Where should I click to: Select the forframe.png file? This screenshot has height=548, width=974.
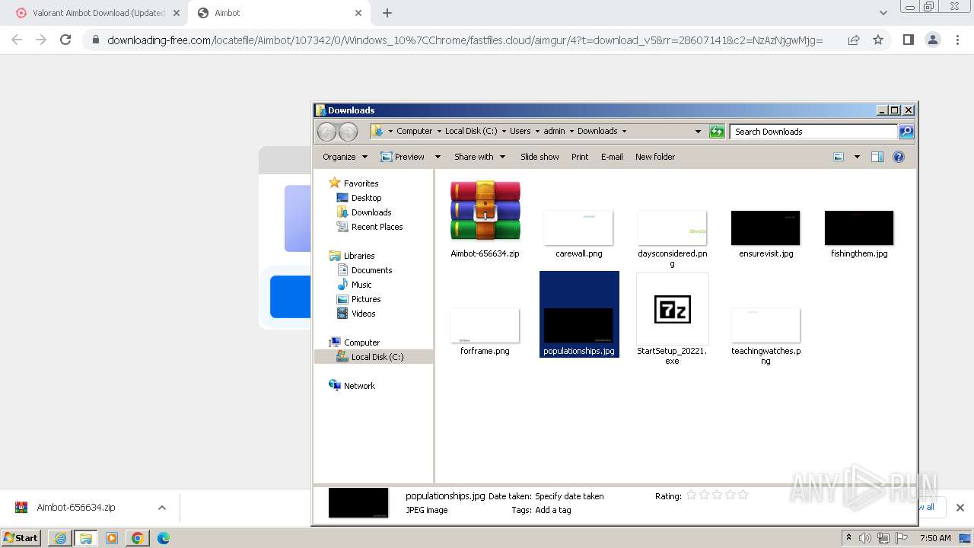point(485,325)
